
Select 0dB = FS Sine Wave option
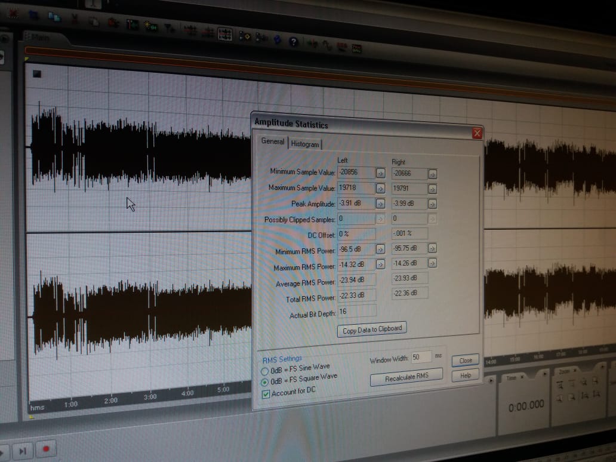coord(265,372)
